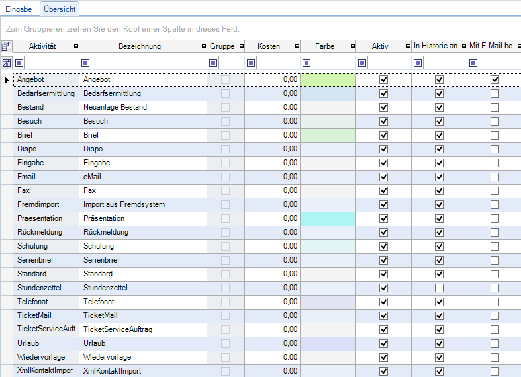Open the filter operator dropdown for Bezeichnung

pos(85,63)
